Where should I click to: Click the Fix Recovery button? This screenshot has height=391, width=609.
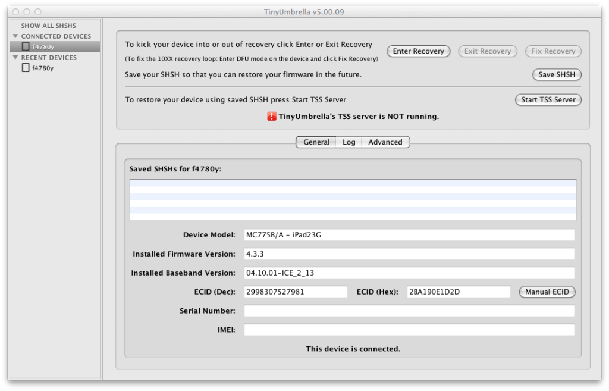[553, 51]
